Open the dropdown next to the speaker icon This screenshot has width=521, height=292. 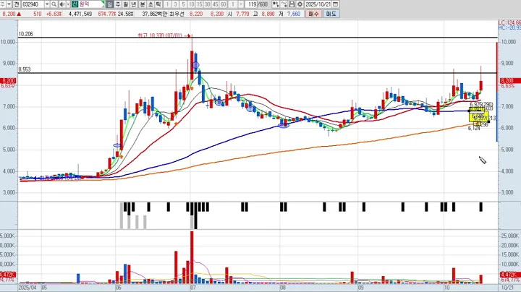click(x=68, y=4)
